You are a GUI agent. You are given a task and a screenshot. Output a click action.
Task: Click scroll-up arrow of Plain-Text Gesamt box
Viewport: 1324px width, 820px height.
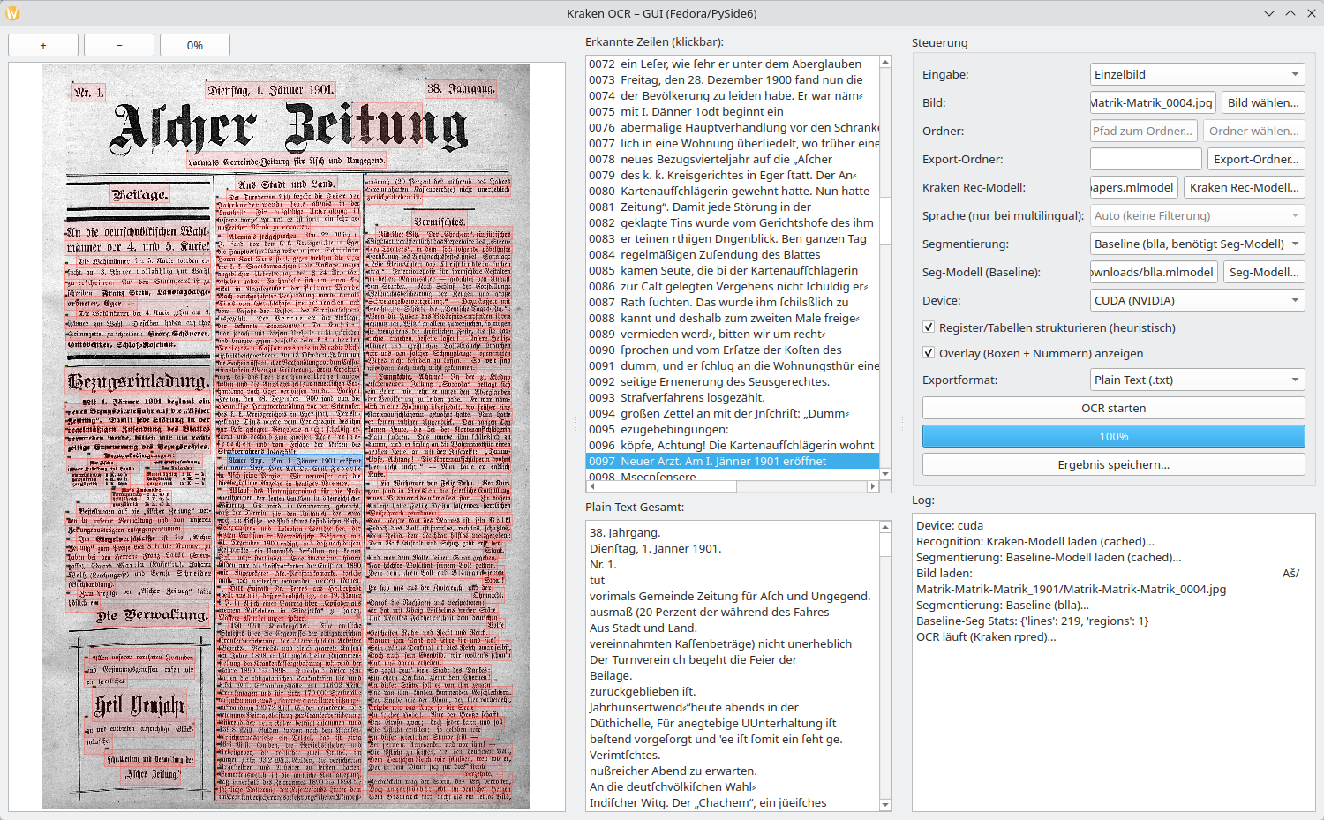point(885,527)
